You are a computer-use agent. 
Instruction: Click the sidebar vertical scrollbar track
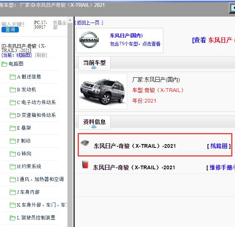70,124
